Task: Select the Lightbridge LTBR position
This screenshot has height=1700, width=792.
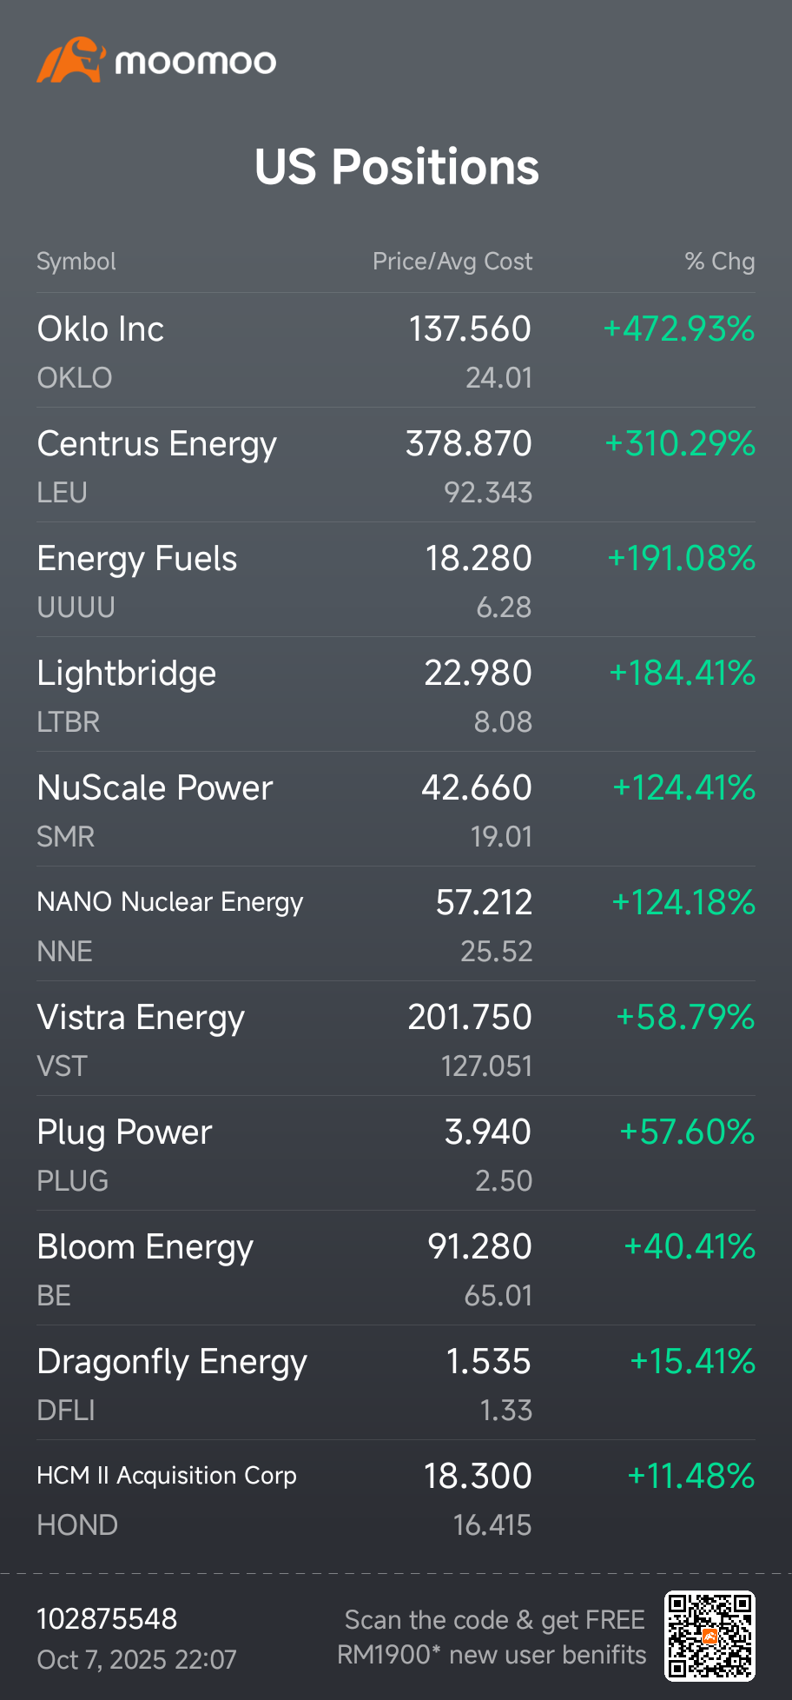Action: (395, 695)
